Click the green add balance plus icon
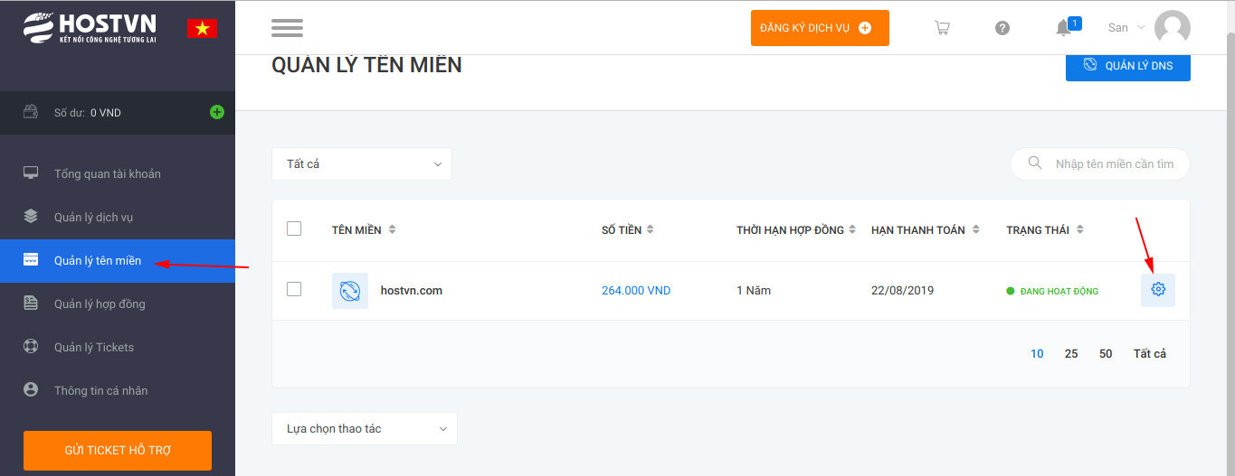The height and width of the screenshot is (476, 1235). [x=217, y=113]
